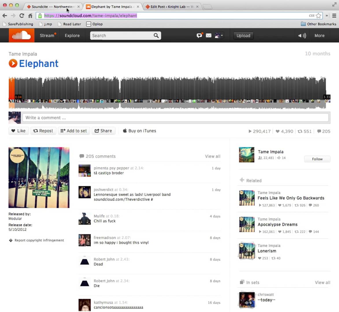
Task: Like the Elephant track
Action: (x=18, y=131)
